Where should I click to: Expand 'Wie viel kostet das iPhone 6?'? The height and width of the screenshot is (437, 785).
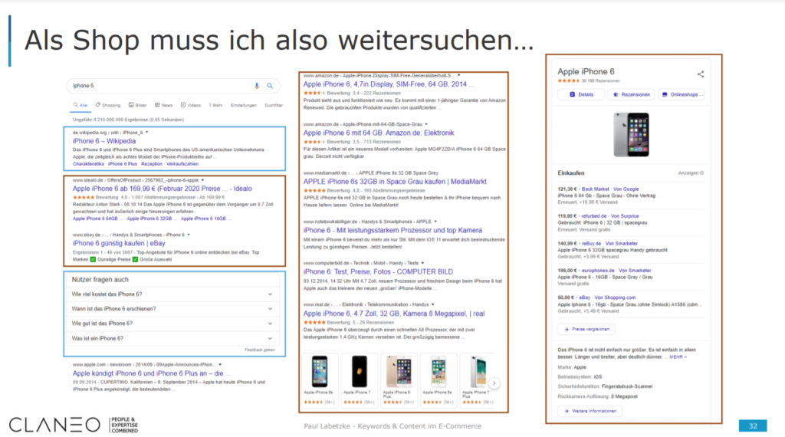point(174,294)
